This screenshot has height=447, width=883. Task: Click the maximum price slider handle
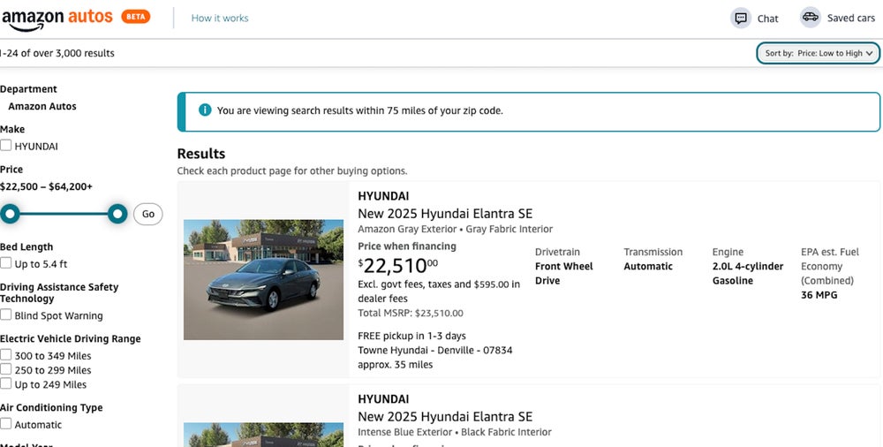click(117, 214)
